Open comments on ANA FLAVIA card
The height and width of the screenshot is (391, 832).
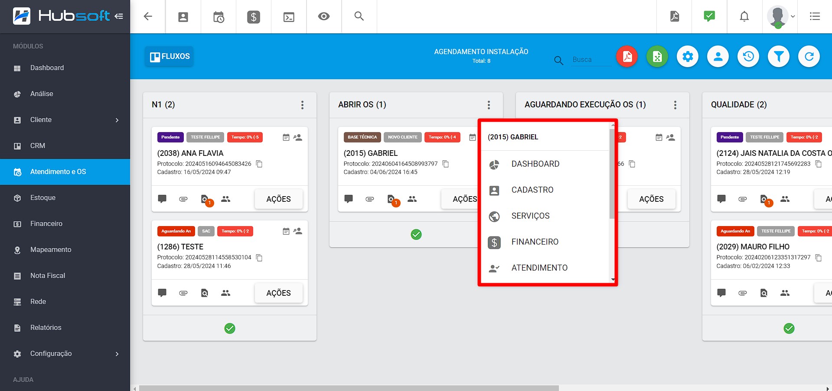162,199
